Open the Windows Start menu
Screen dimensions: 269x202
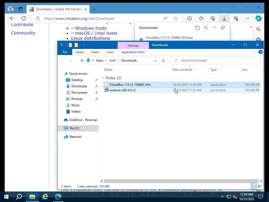tap(6, 197)
